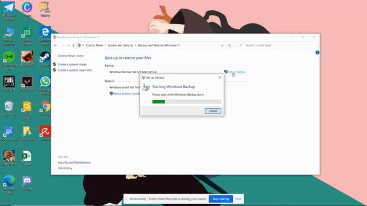367x206 pixels.
Task: Click the up-one-level arrow in Control Panel
Action: click(x=73, y=45)
